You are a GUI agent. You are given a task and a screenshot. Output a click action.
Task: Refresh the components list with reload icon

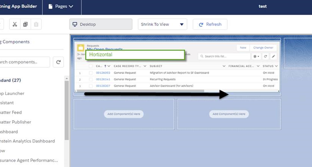(58, 62)
